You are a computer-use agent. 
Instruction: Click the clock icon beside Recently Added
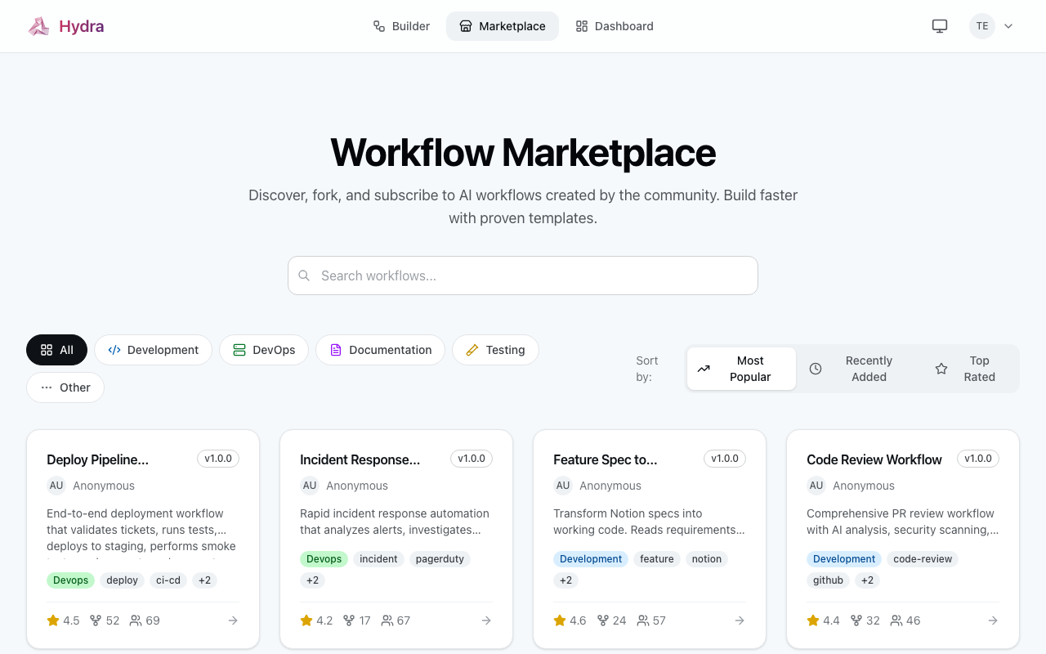816,369
